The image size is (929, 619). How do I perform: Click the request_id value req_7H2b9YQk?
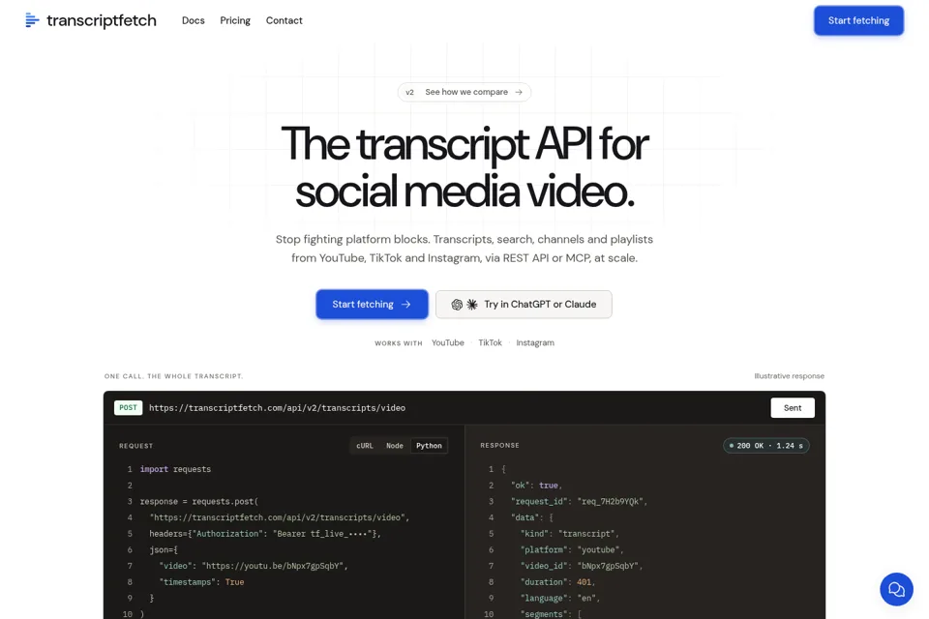tap(610, 502)
